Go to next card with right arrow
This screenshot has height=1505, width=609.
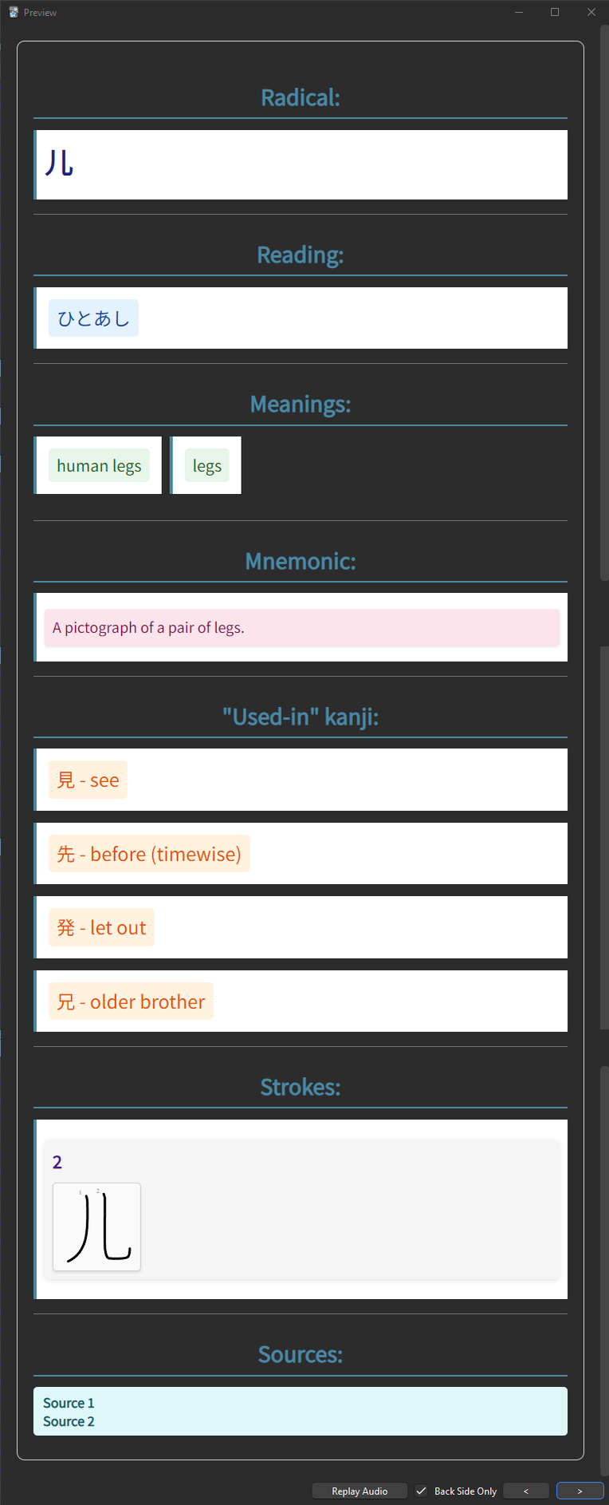tap(580, 1491)
